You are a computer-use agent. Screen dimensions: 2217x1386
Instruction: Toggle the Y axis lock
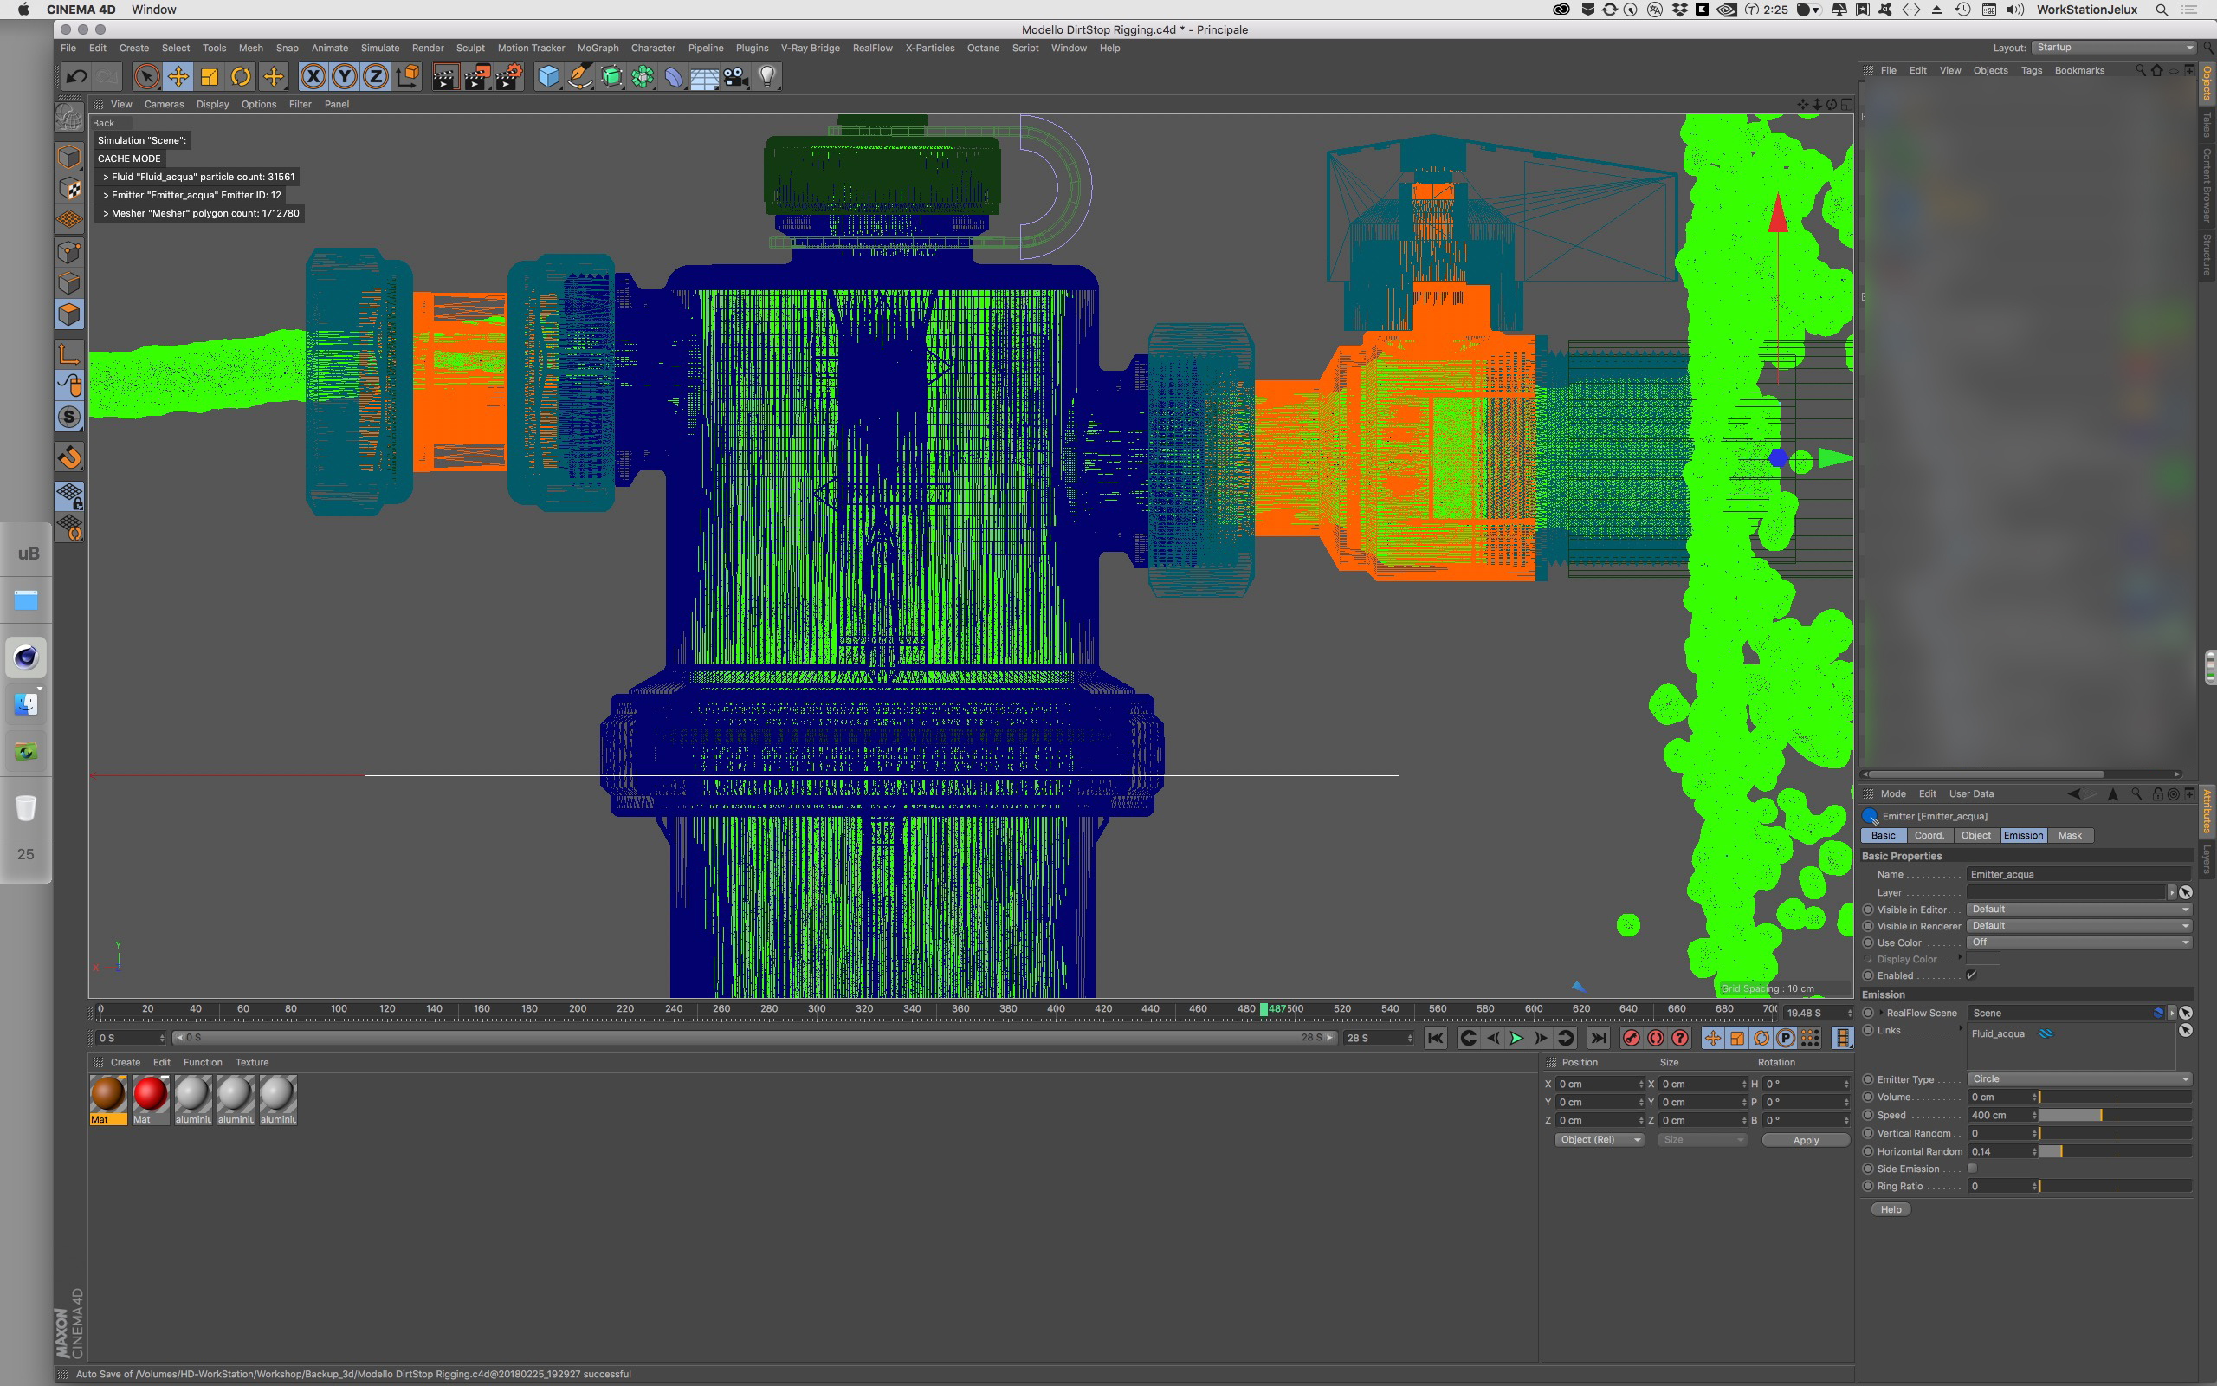[345, 77]
